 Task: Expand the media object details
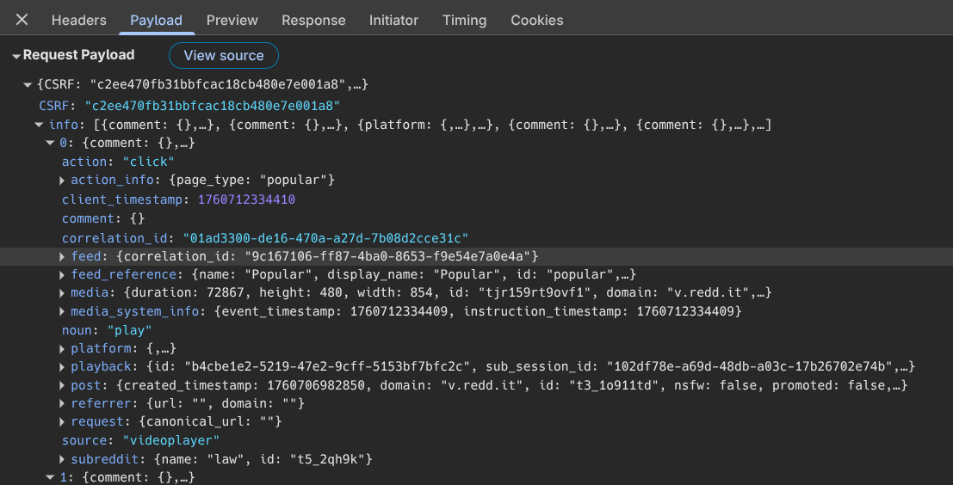[63, 293]
